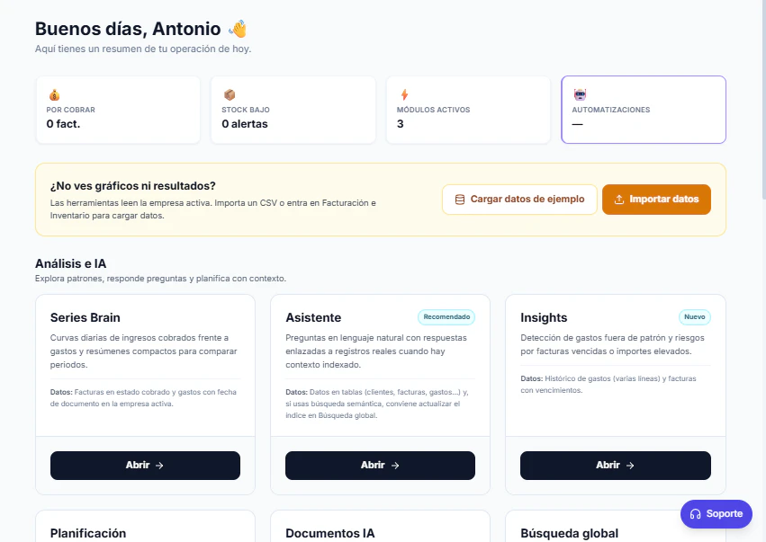This screenshot has height=542, width=766.
Task: Click the CSV icon in Cargar datos de ejemplo
Action: point(462,200)
